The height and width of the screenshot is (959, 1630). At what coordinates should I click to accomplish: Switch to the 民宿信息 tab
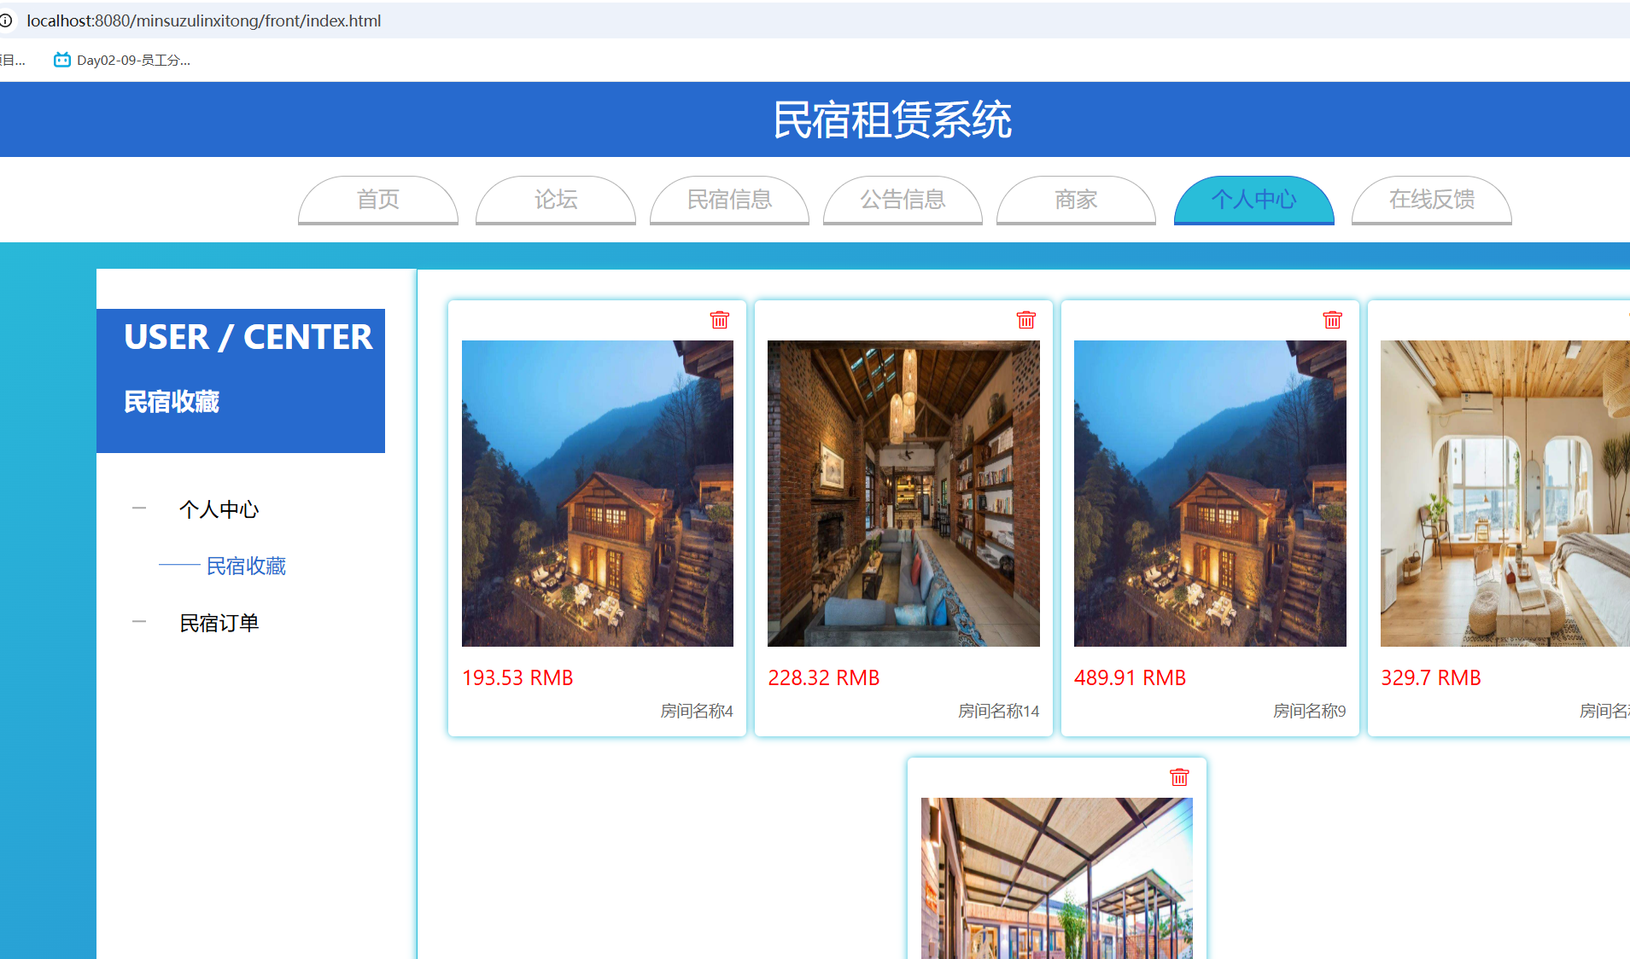pyautogui.click(x=730, y=200)
